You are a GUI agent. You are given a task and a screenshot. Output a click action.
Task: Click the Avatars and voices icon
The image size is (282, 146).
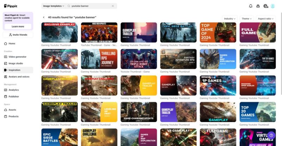pos(6,77)
